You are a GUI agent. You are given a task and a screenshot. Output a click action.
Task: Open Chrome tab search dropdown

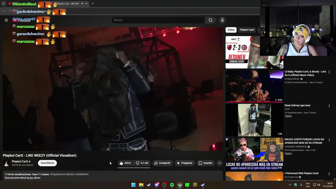click(3, 4)
